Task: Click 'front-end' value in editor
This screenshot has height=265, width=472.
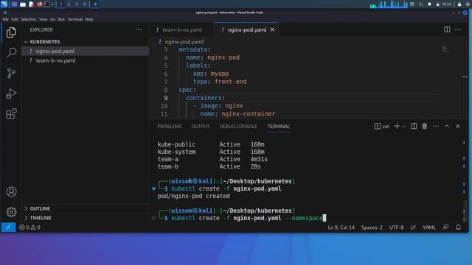Action: click(231, 82)
